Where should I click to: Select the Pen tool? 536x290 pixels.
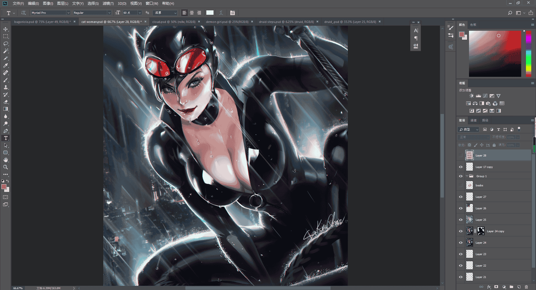click(6, 131)
